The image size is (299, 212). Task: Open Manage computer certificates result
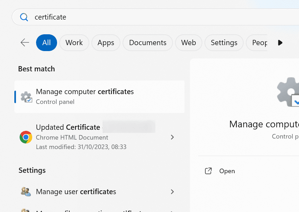click(99, 97)
